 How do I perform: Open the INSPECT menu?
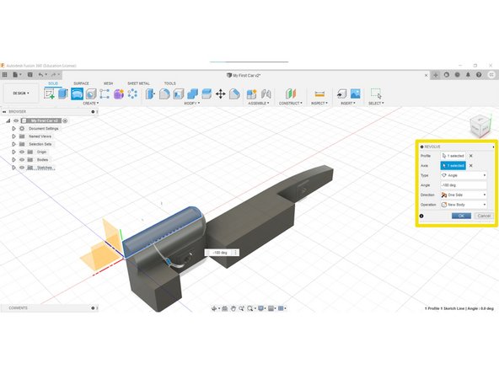coord(319,104)
